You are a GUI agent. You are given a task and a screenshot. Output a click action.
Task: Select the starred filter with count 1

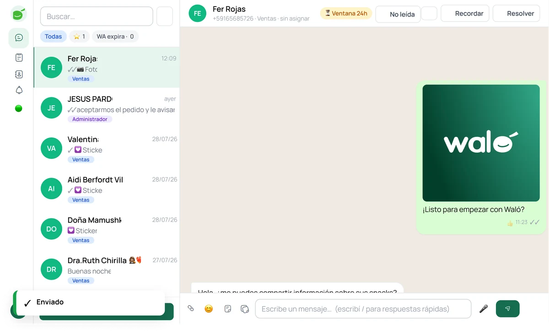pyautogui.click(x=79, y=37)
